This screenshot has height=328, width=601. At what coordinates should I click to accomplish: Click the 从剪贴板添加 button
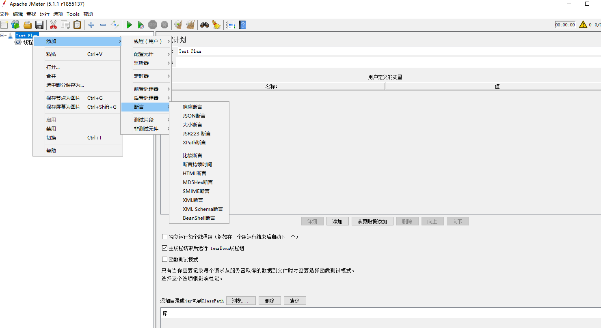point(372,221)
